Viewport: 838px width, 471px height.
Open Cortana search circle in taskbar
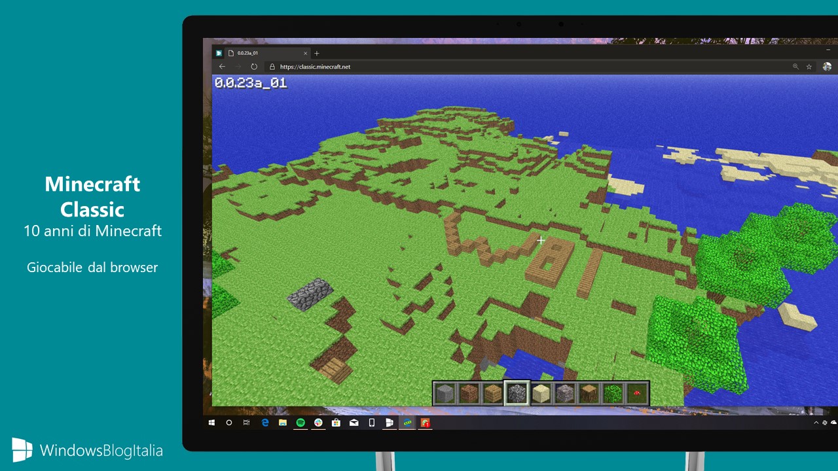click(x=229, y=423)
